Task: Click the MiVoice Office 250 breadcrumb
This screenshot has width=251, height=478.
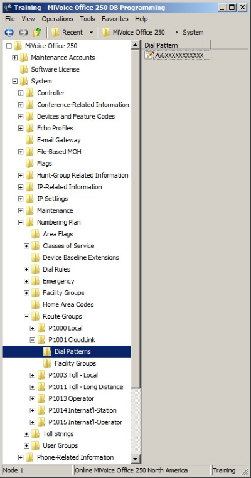Action: pyautogui.click(x=139, y=33)
